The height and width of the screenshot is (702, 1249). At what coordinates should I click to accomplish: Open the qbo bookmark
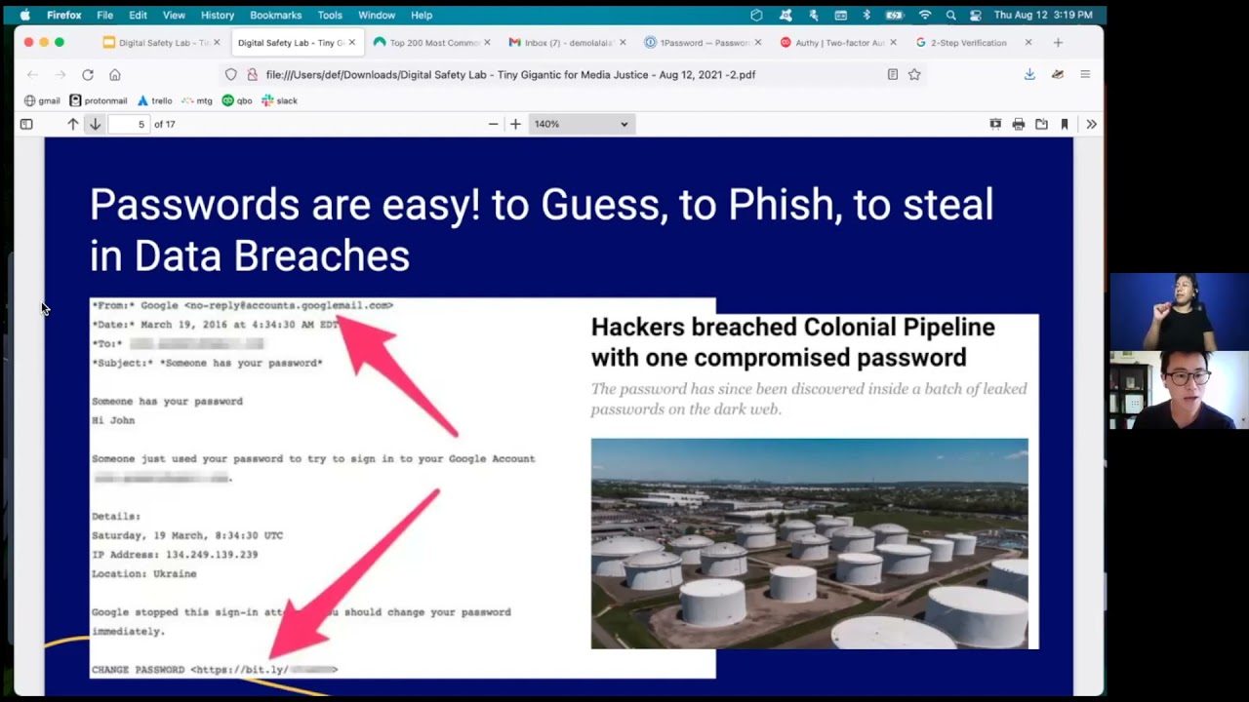[237, 100]
